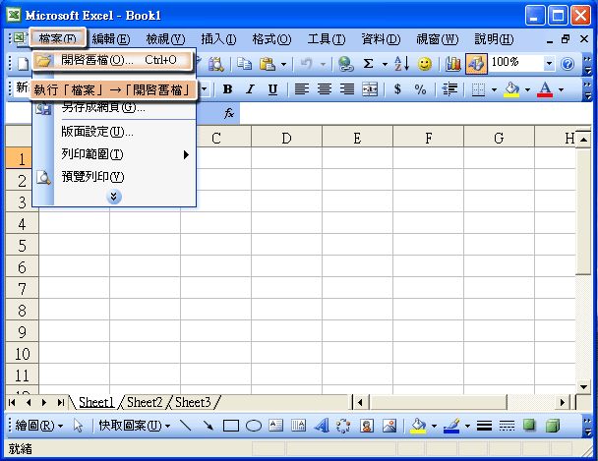Insert WordArt from drawing toolbar
Viewport: 598px width, 461px height.
(x=322, y=426)
